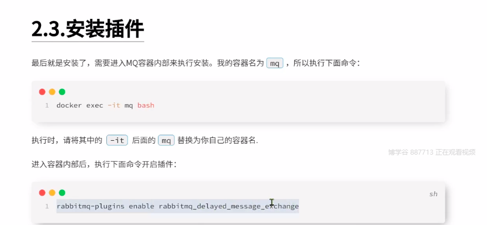Screen dimensions: 487x225
Task: Click line number 1 of docker block
Action: click(x=47, y=105)
